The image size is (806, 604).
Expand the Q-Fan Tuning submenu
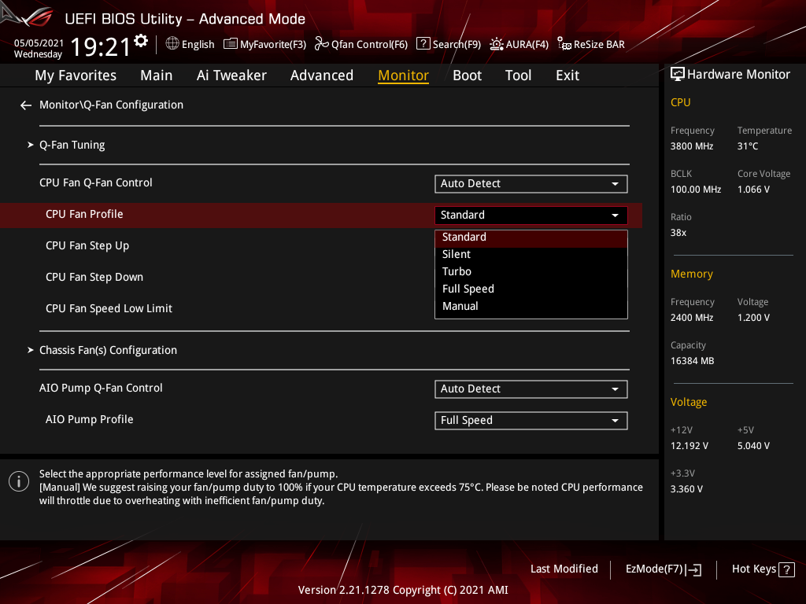click(x=72, y=145)
